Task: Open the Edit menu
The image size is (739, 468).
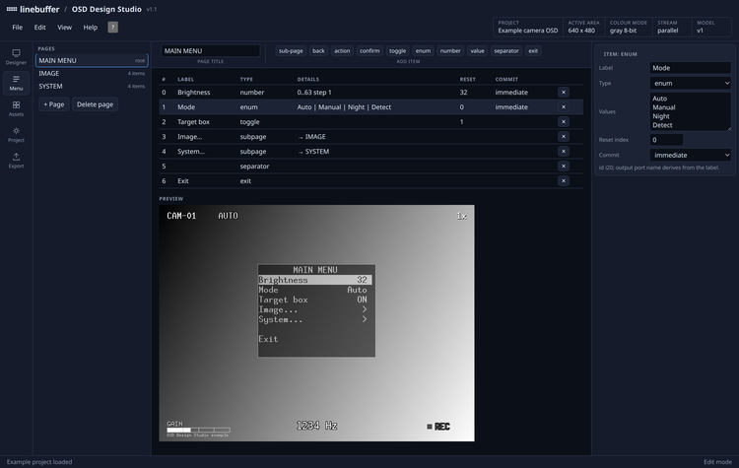Action: (x=40, y=28)
